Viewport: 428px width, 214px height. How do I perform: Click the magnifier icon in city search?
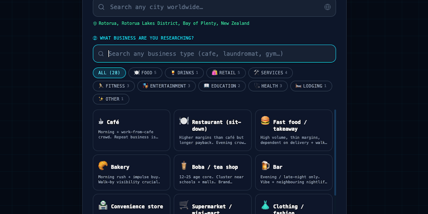coord(101,7)
